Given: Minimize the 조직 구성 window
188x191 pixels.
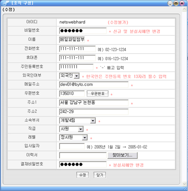Looking at the screenshot, I should [170, 3].
